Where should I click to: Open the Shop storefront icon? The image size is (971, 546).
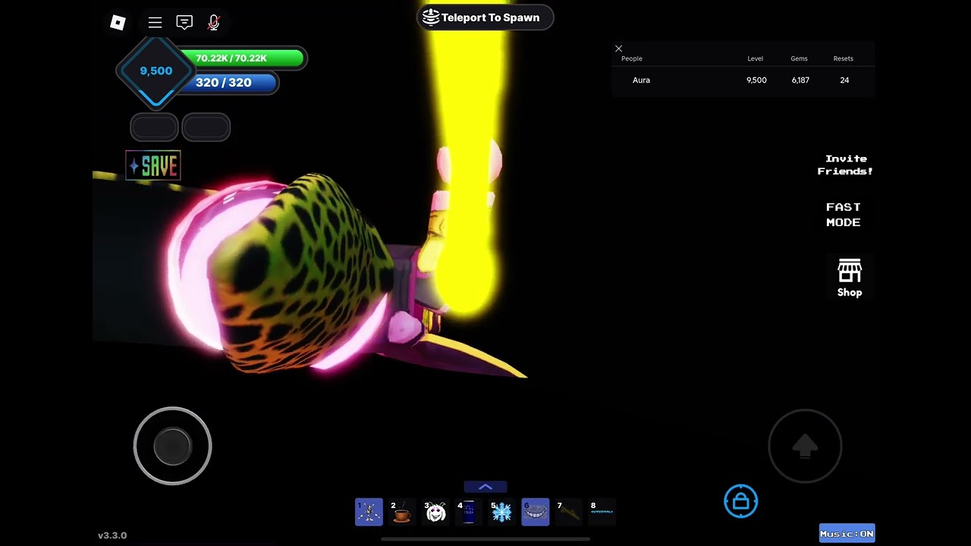tap(850, 278)
